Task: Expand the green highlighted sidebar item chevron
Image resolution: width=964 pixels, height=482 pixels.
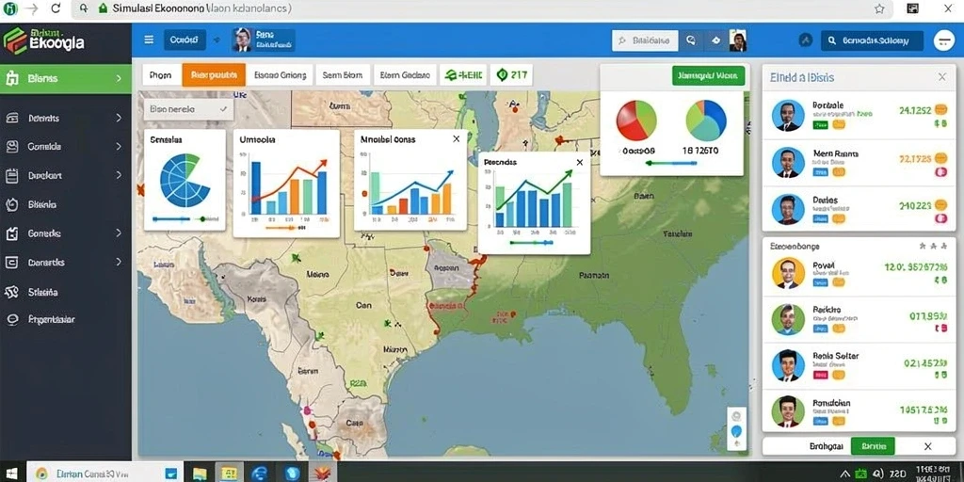Action: (x=118, y=79)
